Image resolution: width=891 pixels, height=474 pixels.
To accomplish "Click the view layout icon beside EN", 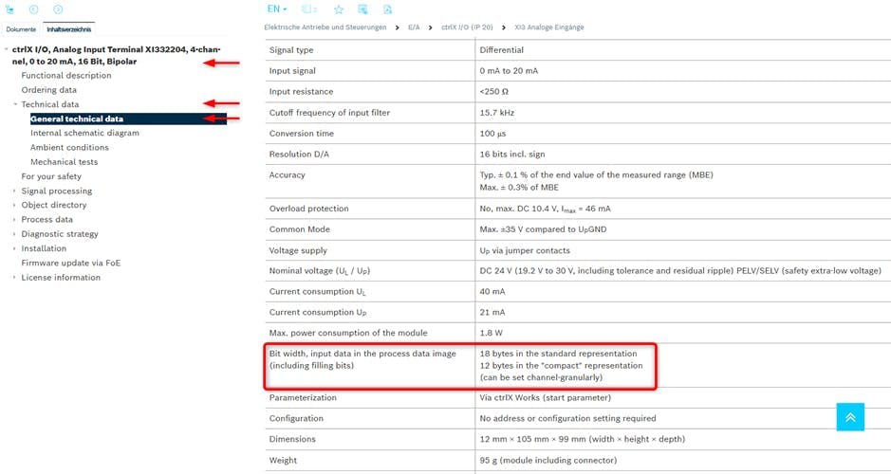I will point(309,9).
